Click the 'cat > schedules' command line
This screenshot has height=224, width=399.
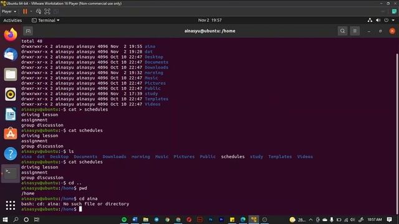tap(64, 110)
